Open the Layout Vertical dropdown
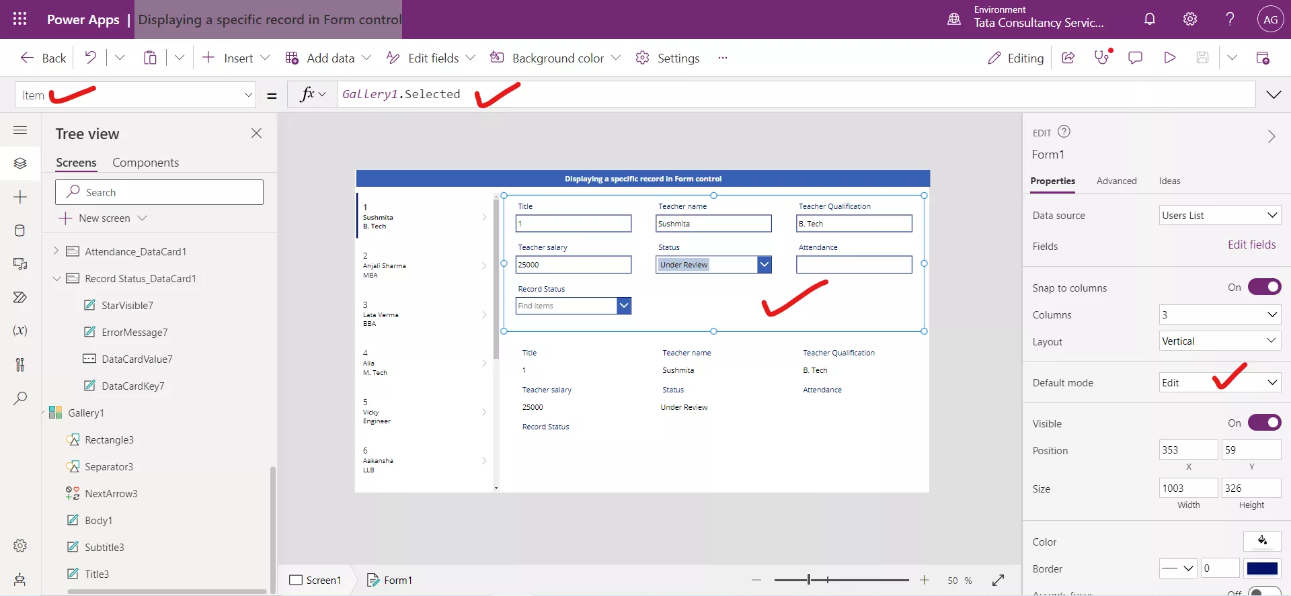The width and height of the screenshot is (1291, 596). (1220, 341)
